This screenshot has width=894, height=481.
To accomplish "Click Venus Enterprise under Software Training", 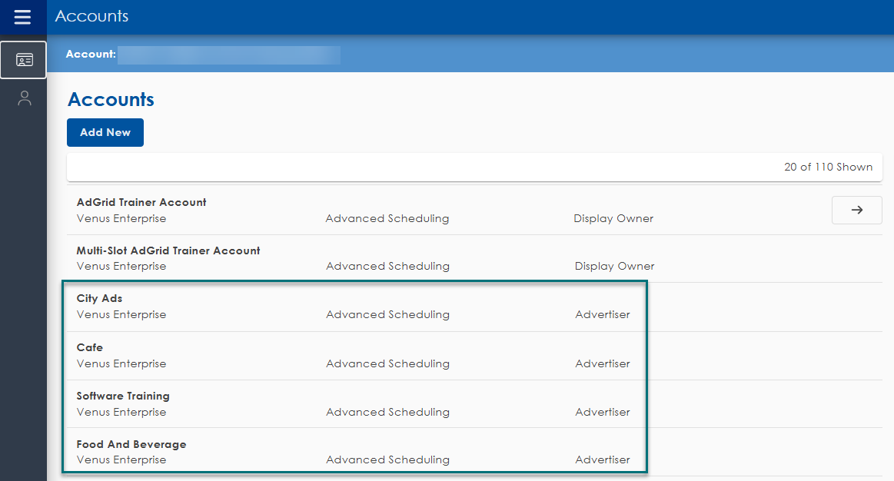I will pos(121,412).
